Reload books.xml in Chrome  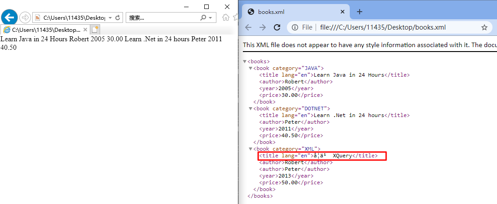coord(277,27)
